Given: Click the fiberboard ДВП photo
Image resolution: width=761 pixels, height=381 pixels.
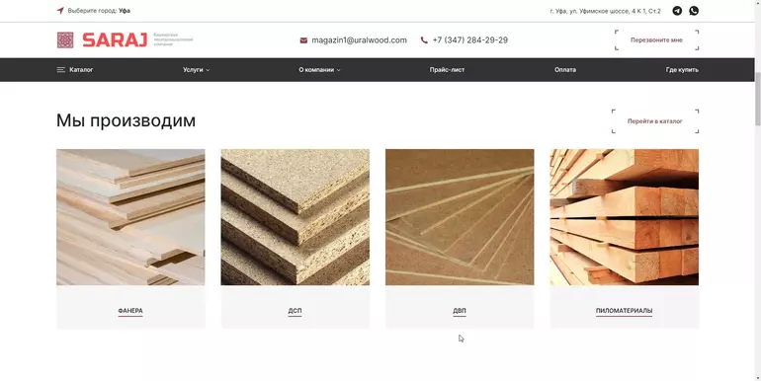Looking at the screenshot, I should coord(460,217).
